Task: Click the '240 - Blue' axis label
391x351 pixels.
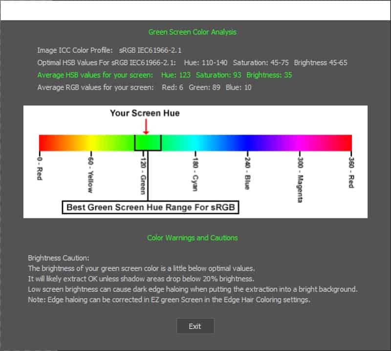Action: coord(247,173)
